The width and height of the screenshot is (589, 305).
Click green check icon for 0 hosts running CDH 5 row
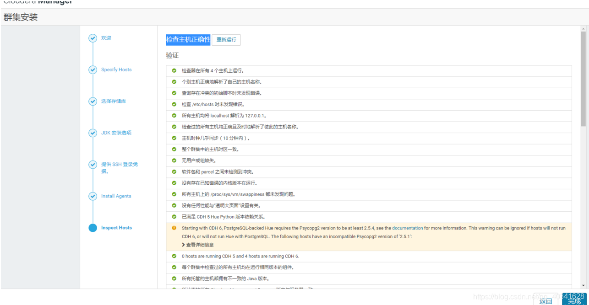(174, 256)
